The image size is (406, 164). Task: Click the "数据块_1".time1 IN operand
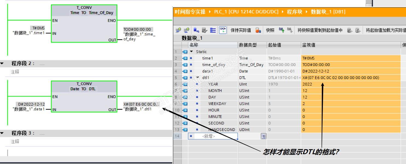point(28,33)
